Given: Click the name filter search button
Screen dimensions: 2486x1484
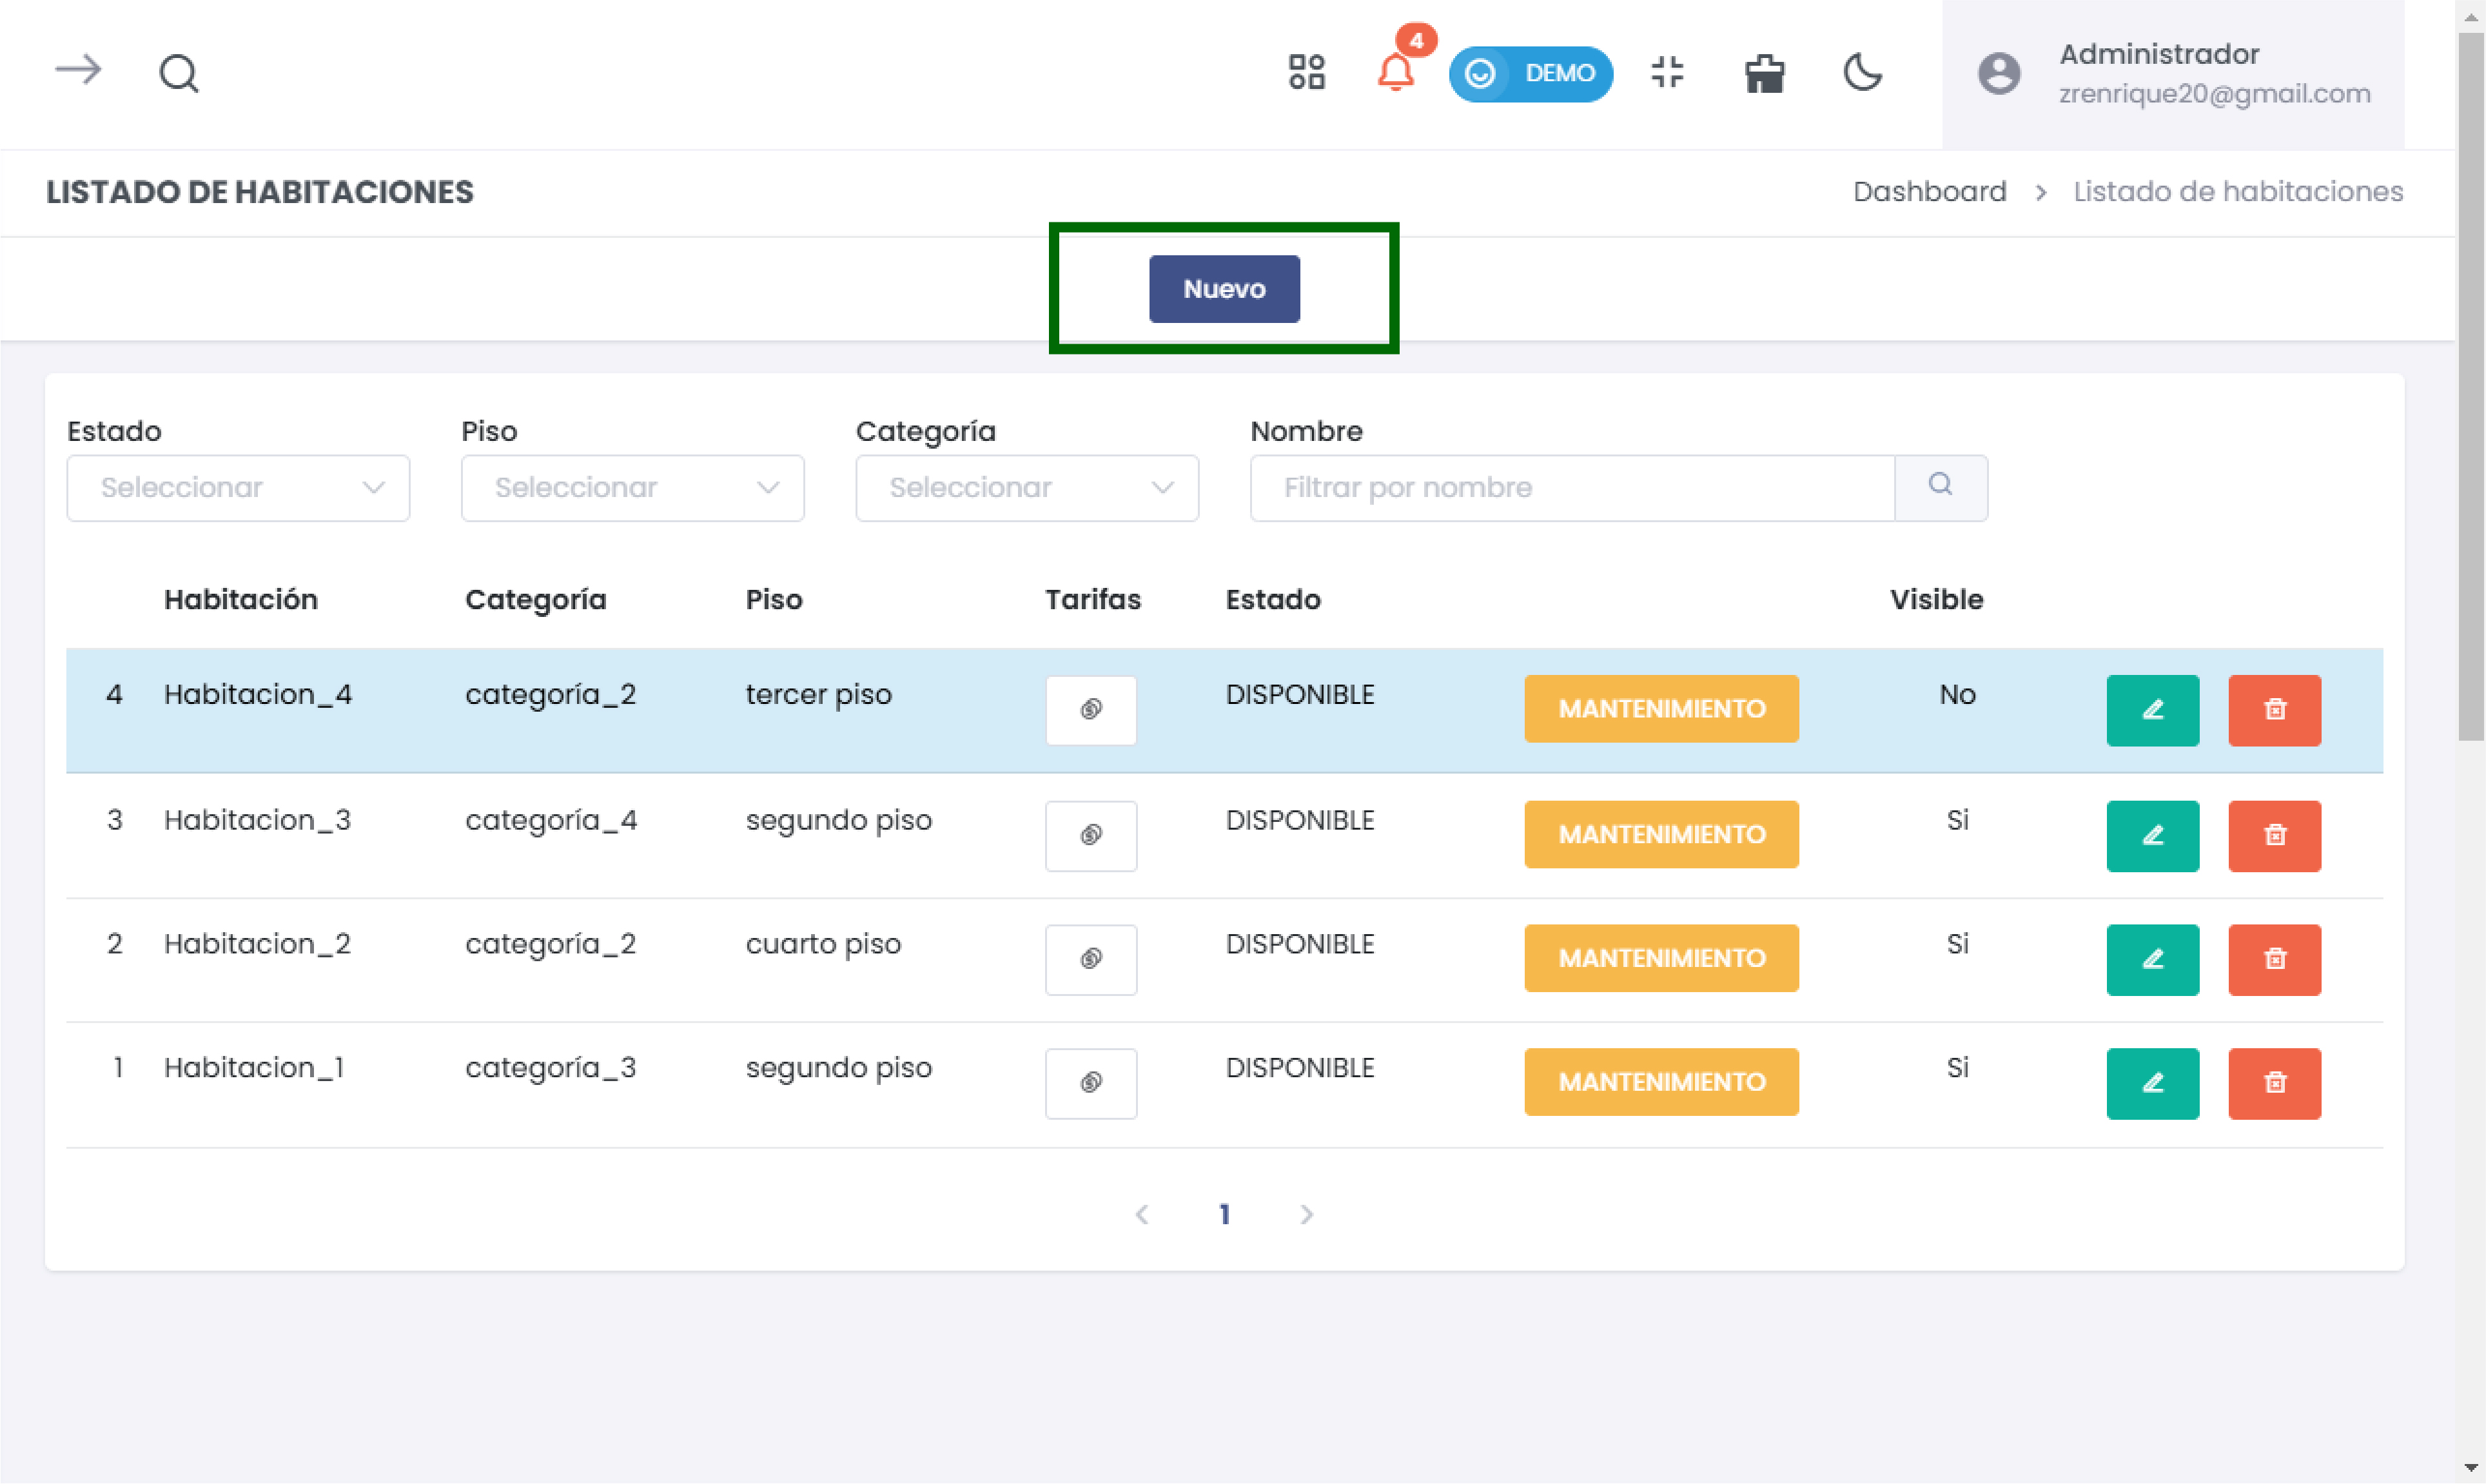Looking at the screenshot, I should point(1940,487).
